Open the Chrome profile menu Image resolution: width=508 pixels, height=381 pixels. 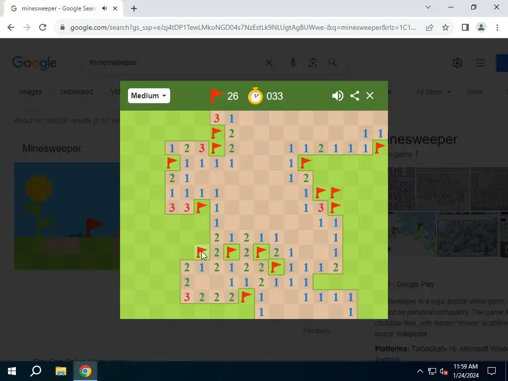click(481, 28)
